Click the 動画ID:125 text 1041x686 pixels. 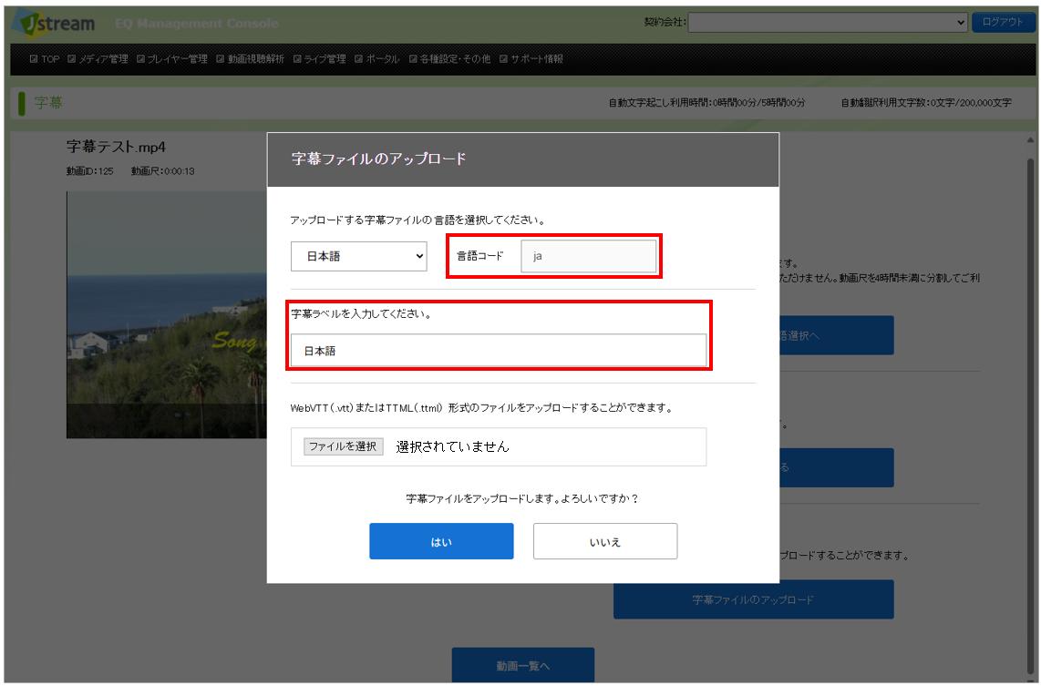(89, 171)
